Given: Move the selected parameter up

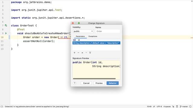Looking at the screenshot, I should coord(82,53).
